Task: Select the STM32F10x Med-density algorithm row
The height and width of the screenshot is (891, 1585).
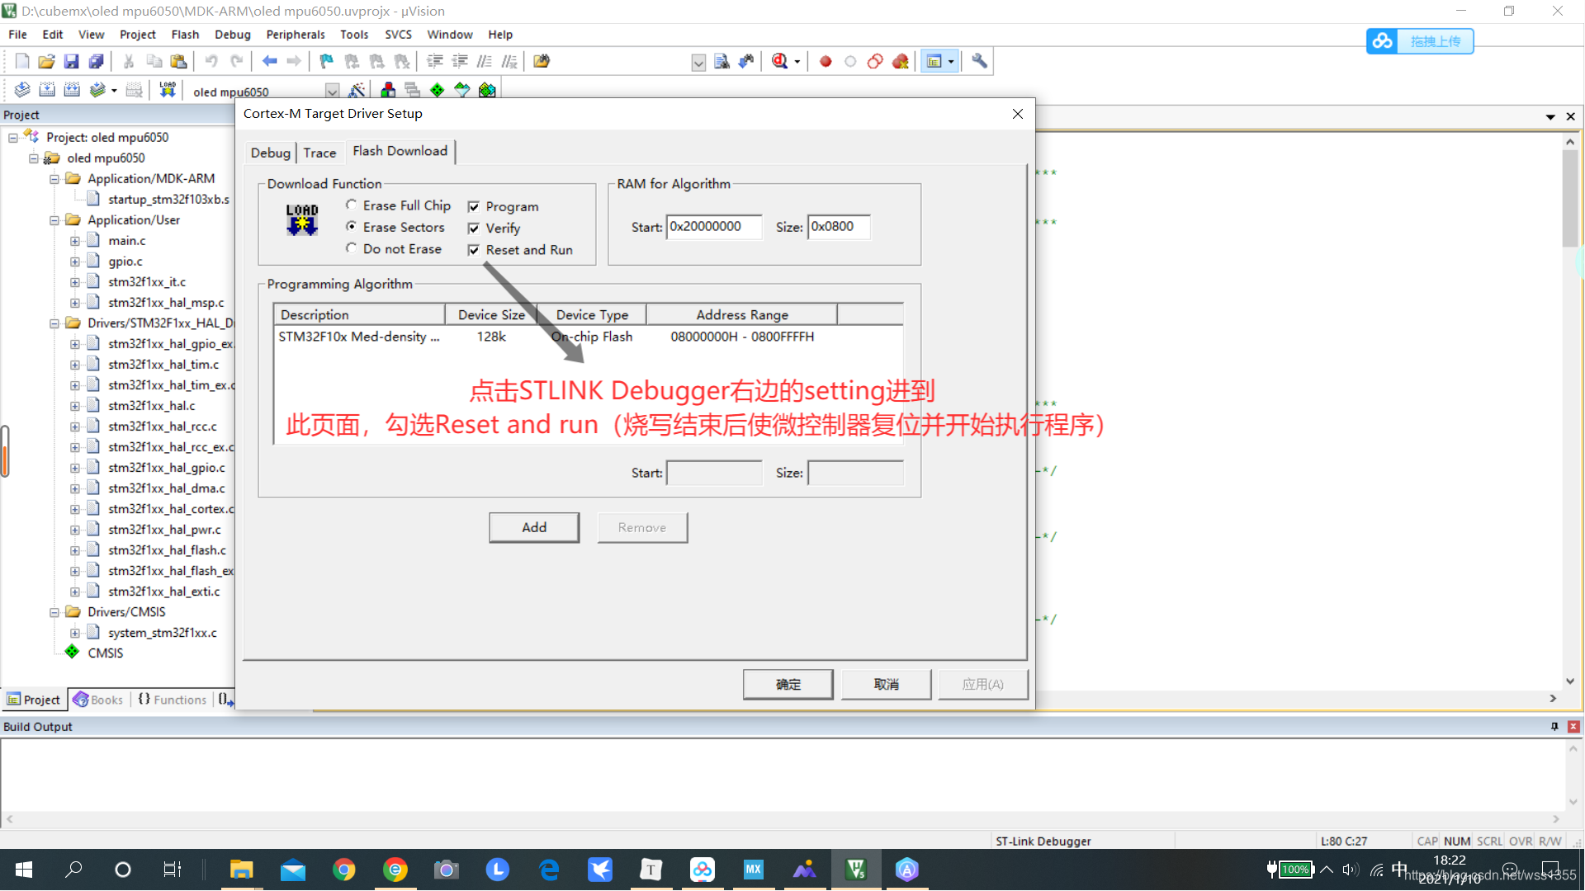Action: point(588,337)
